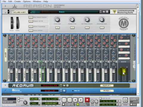Enable the Pre-count checkbox
143x107 pixels.
pos(18,101)
